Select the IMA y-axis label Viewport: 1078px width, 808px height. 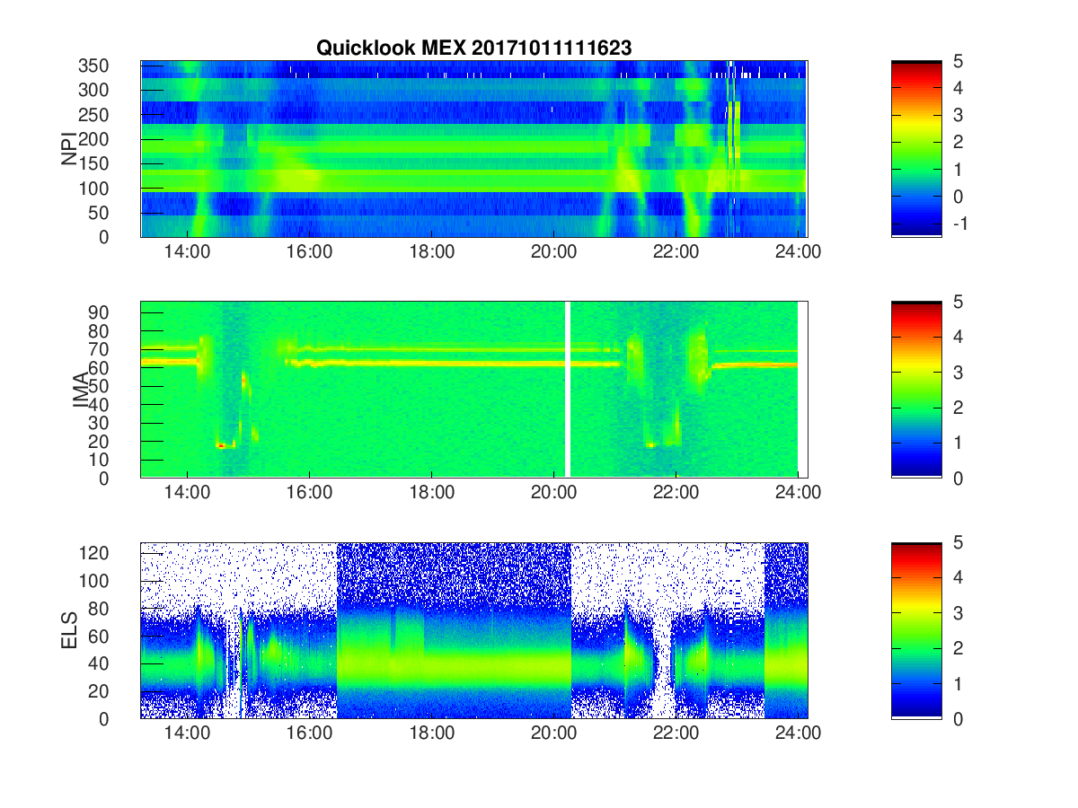pyautogui.click(x=81, y=390)
